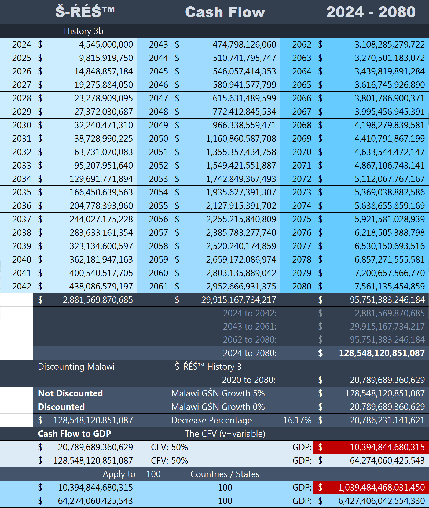Click the red GDP cell 10,394,844,680,315

pyautogui.click(x=371, y=447)
